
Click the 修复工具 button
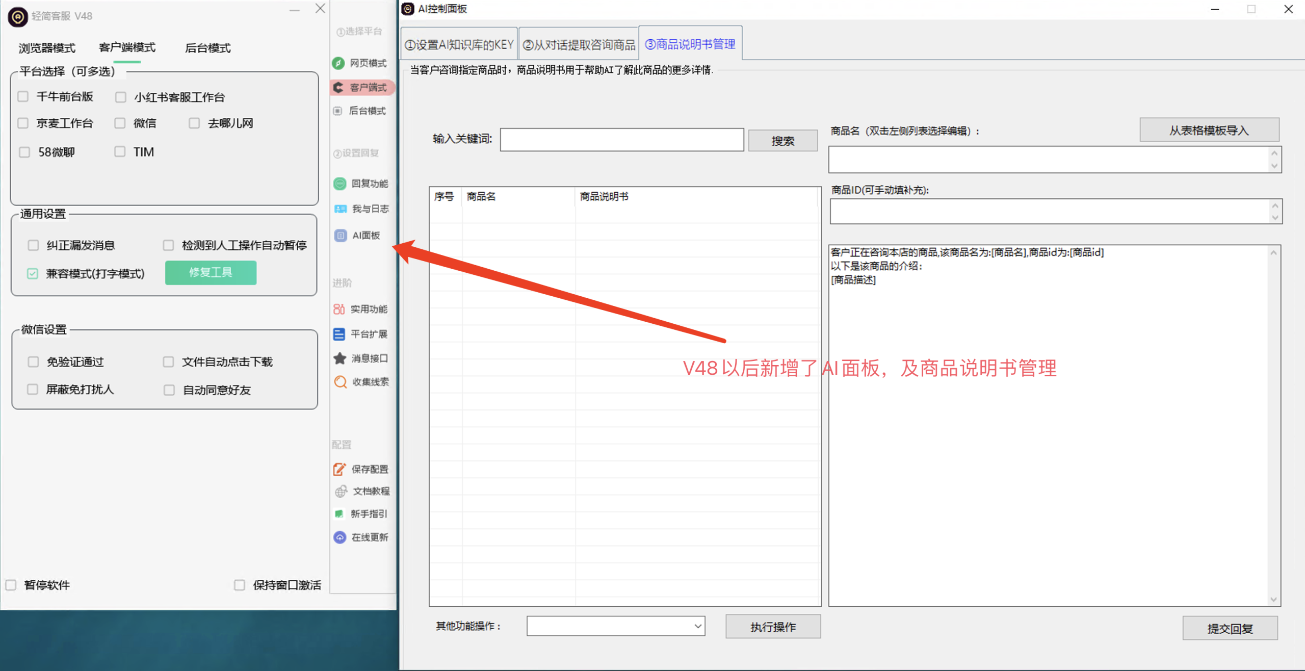pos(210,272)
